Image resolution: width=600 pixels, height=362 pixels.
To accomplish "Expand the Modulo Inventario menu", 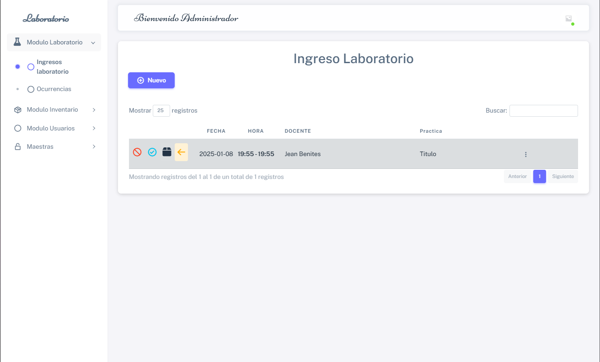I will [94, 109].
